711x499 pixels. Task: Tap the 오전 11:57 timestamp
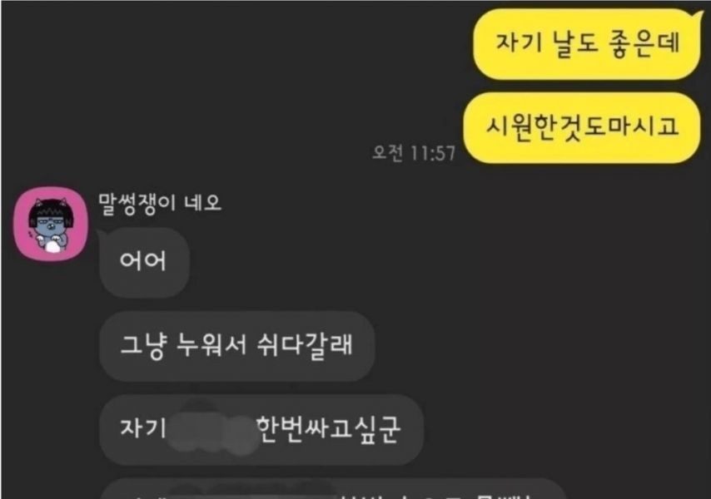click(x=413, y=153)
